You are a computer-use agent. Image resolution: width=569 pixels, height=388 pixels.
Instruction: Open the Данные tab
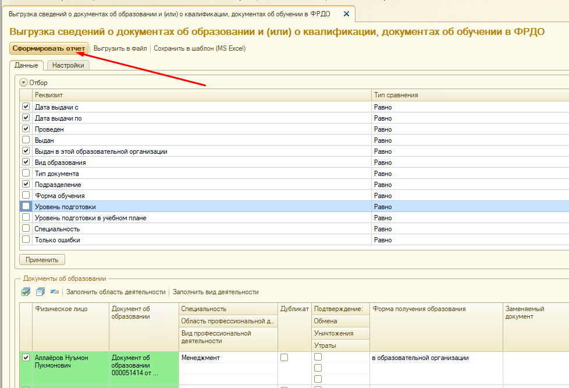coord(26,65)
